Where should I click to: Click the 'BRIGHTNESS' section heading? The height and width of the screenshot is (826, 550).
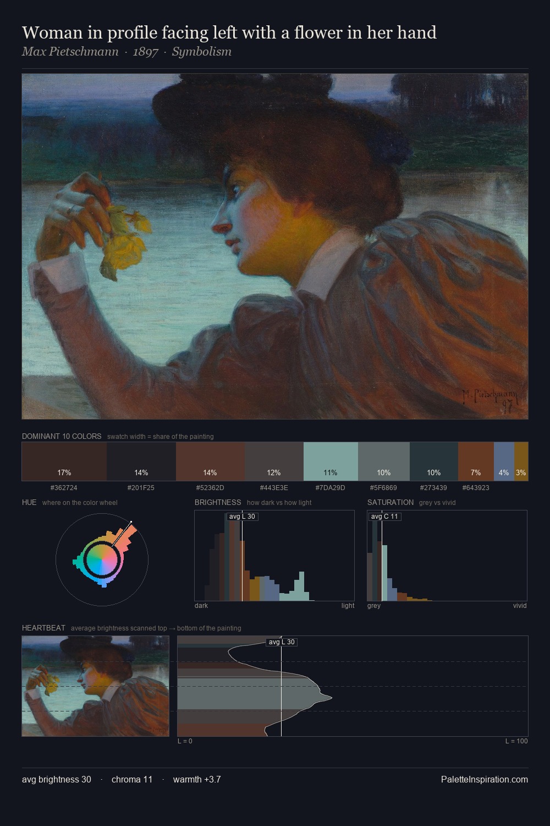218,502
